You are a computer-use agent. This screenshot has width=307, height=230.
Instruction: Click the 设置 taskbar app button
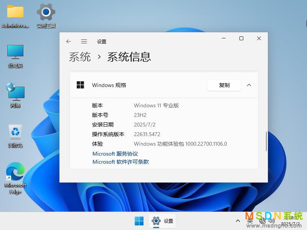(x=162, y=221)
